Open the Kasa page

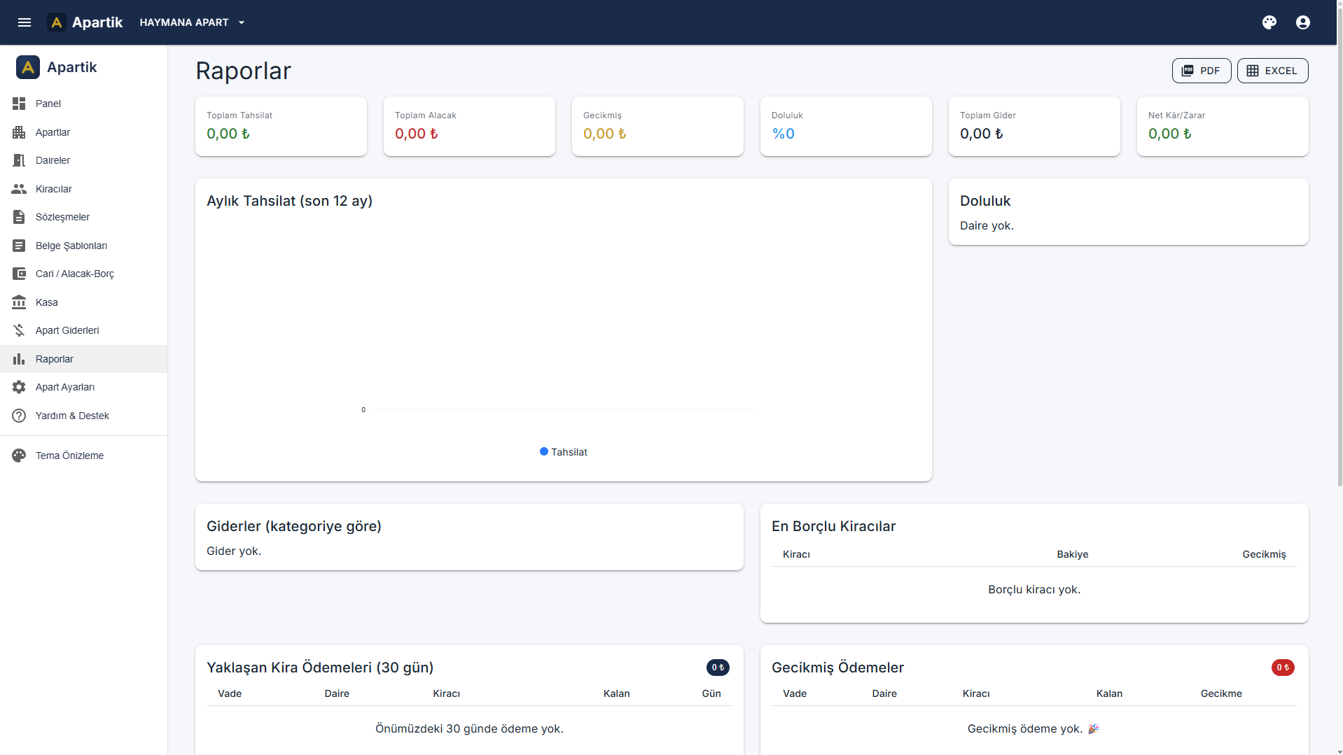tap(84, 302)
